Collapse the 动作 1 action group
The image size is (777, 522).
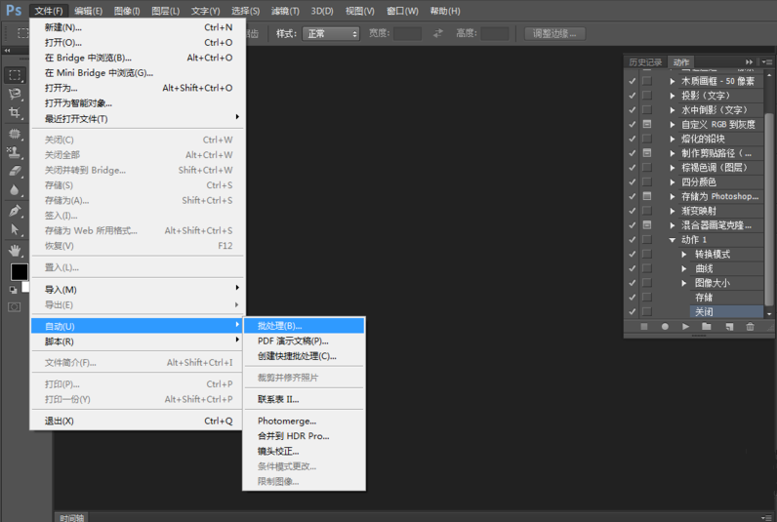click(x=673, y=240)
